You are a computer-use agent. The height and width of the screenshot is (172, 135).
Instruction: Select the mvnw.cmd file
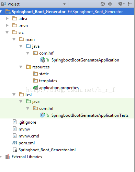pyautogui.click(x=26, y=136)
